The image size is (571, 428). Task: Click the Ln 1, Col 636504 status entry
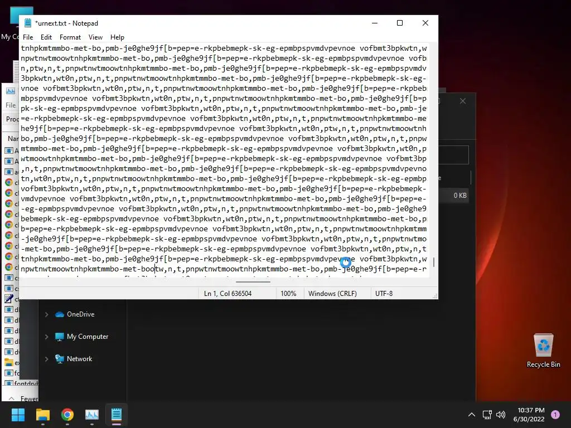pyautogui.click(x=228, y=294)
